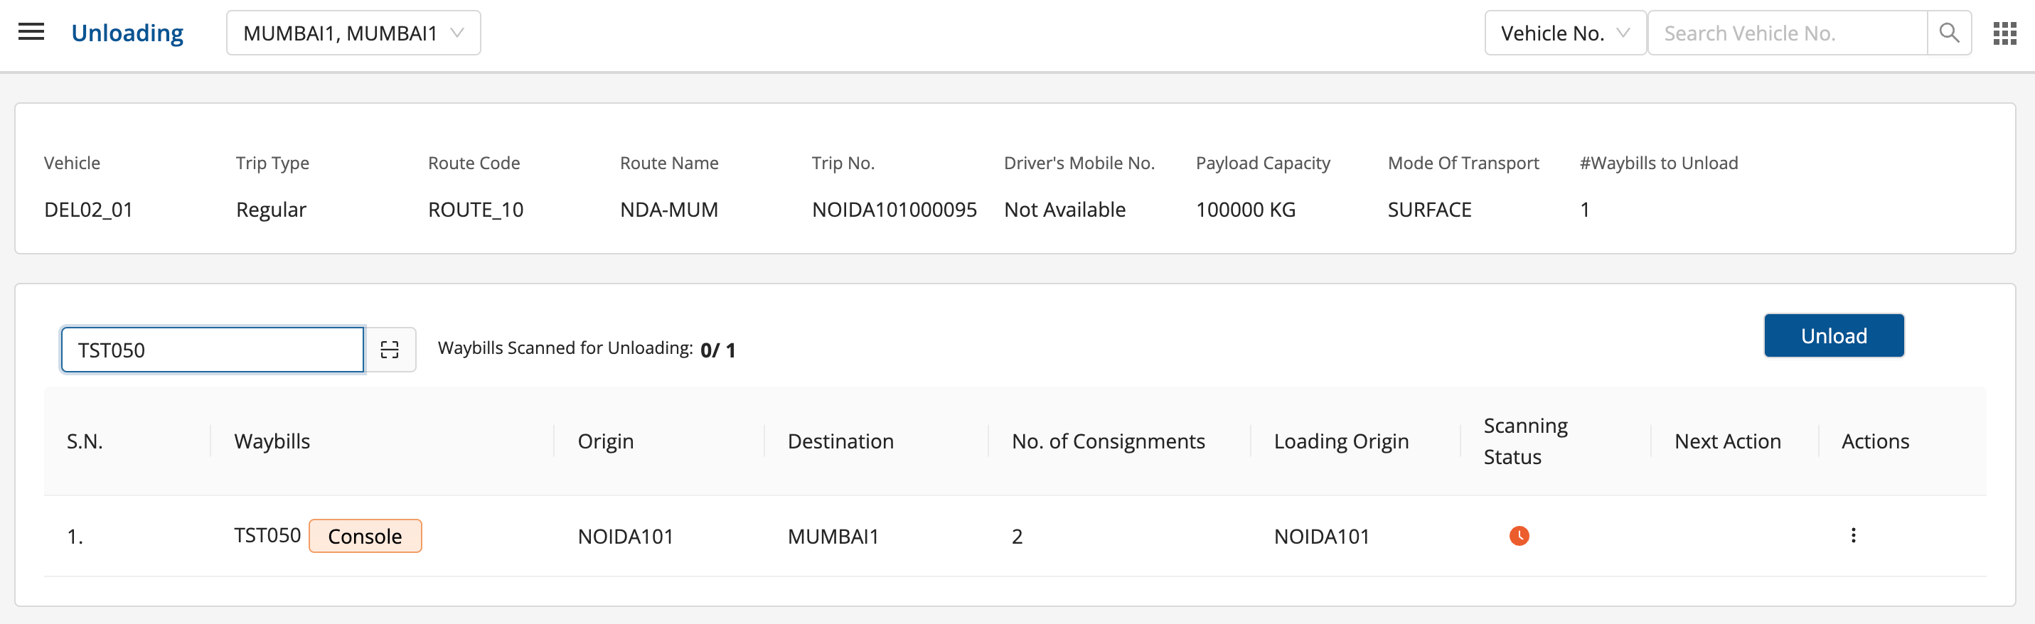Click the search magnifier icon
Viewport: 2035px width, 624px height.
tap(1949, 33)
